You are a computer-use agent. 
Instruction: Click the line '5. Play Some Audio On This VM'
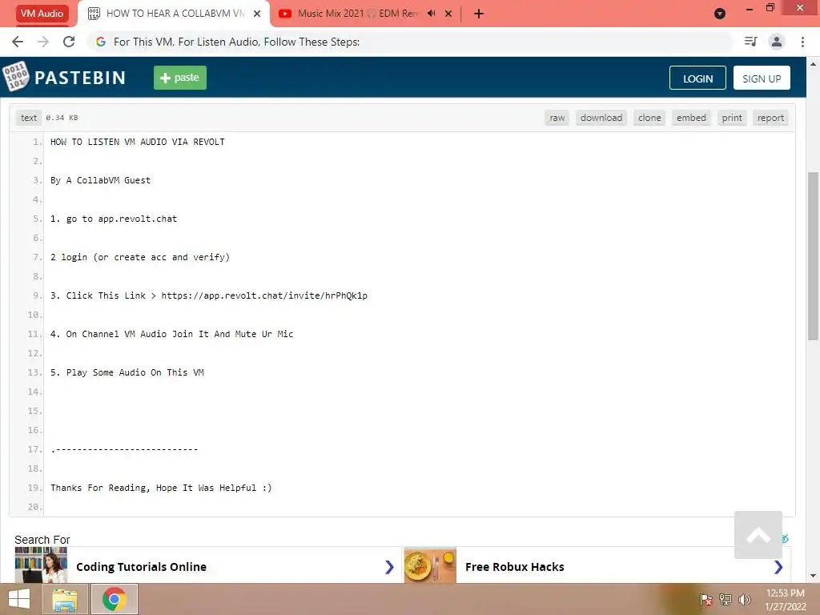point(127,372)
